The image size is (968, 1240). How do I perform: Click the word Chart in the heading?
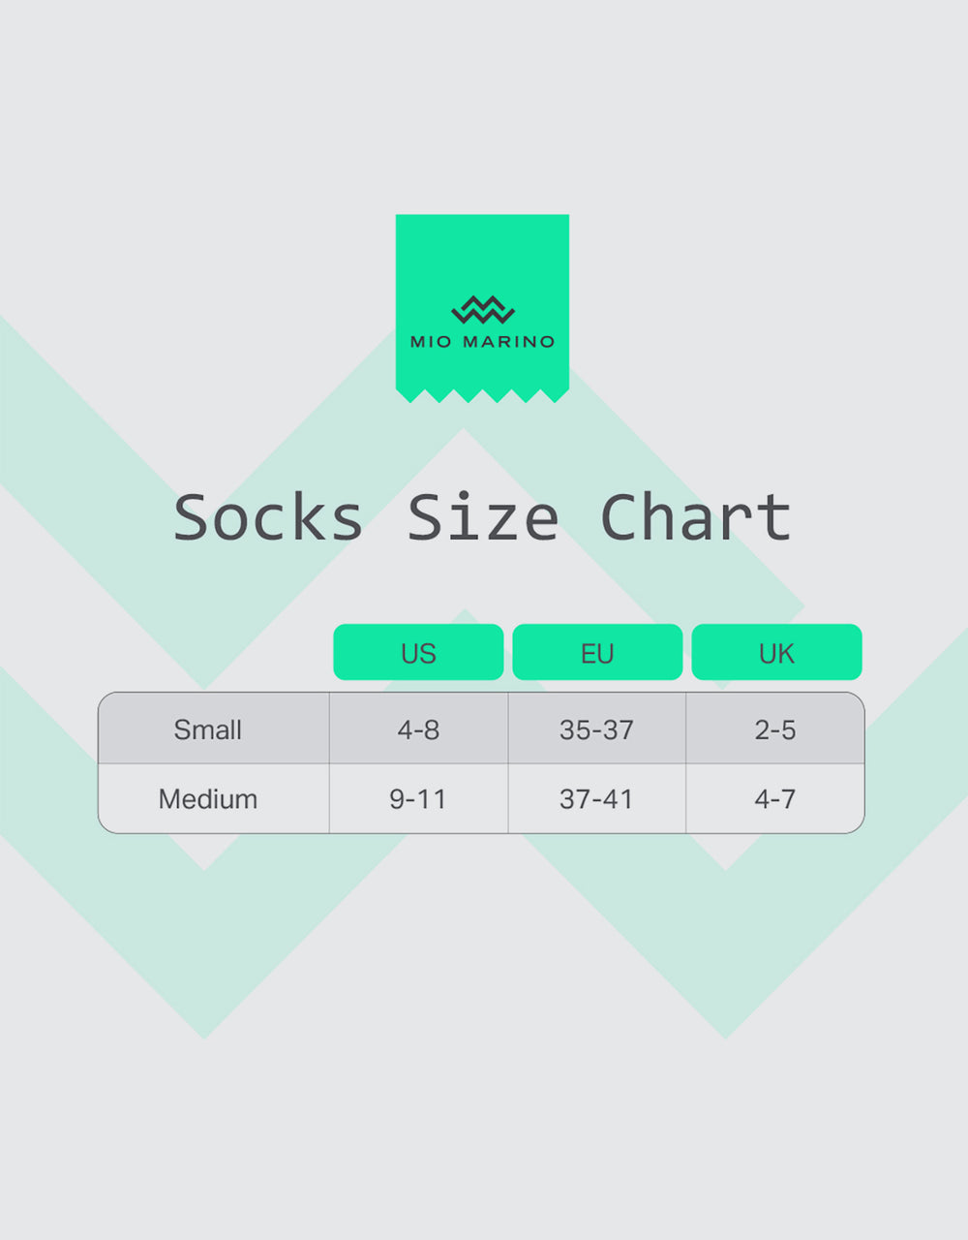tap(696, 517)
